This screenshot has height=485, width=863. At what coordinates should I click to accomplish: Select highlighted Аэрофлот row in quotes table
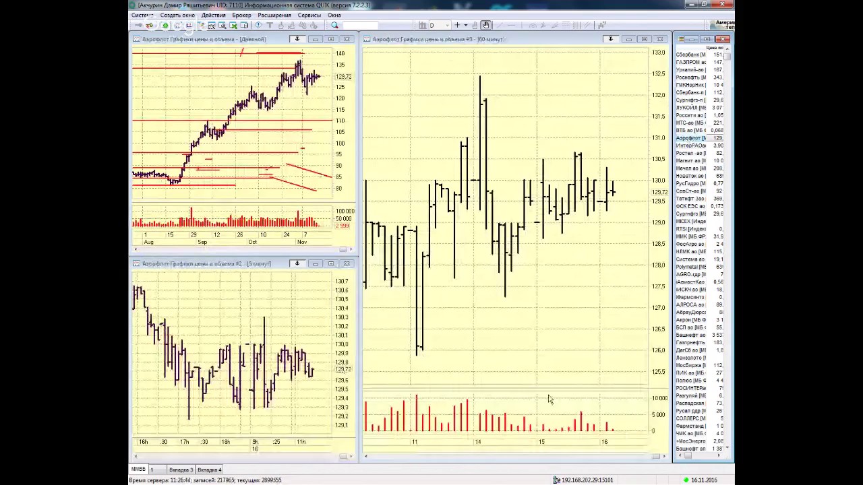(700, 138)
